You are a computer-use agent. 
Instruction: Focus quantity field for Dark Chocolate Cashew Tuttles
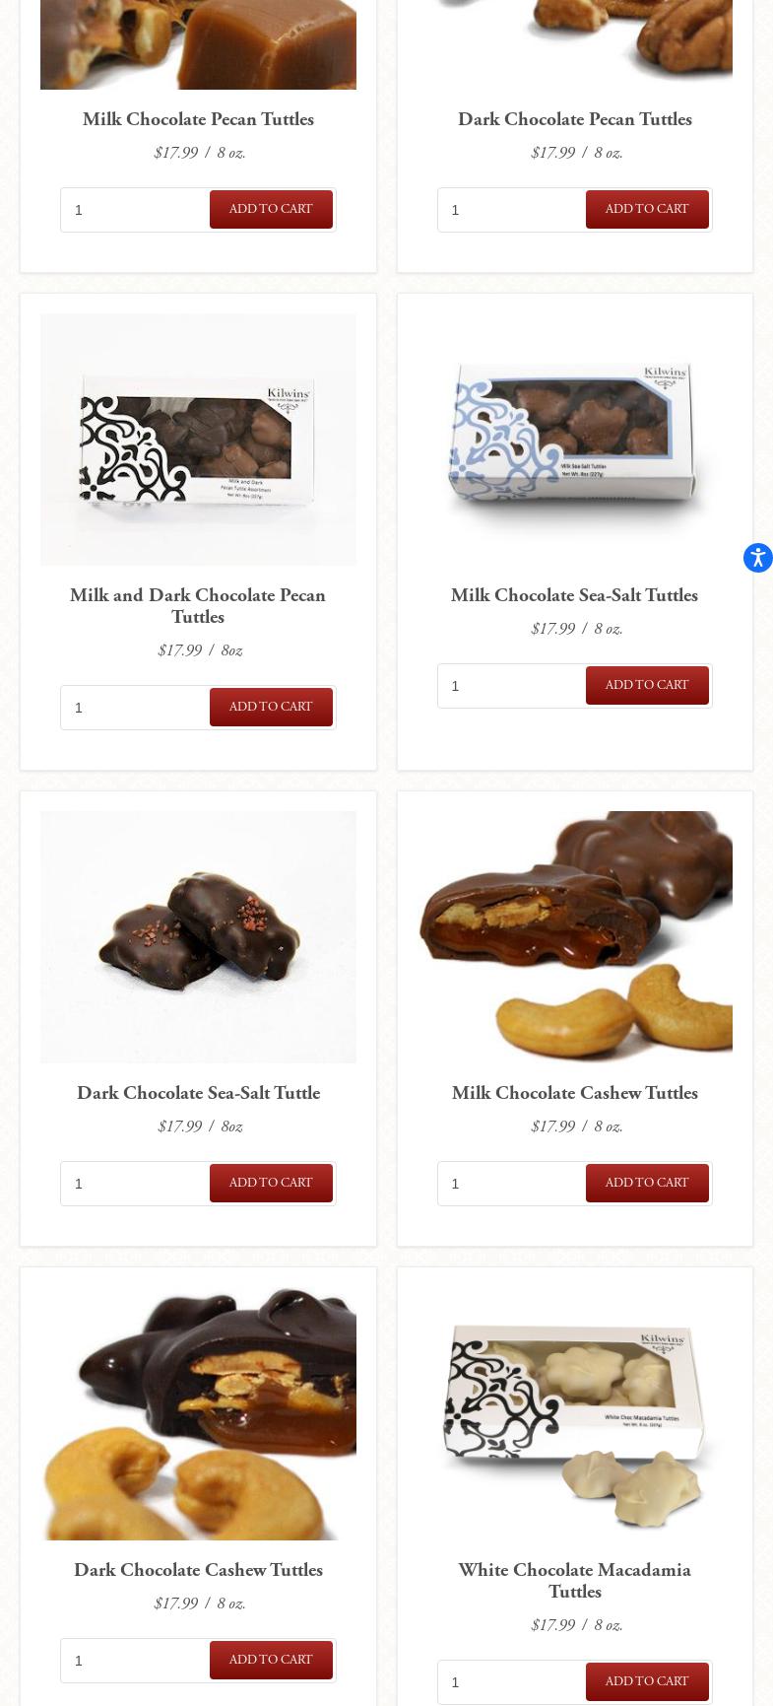pyautogui.click(x=135, y=1661)
